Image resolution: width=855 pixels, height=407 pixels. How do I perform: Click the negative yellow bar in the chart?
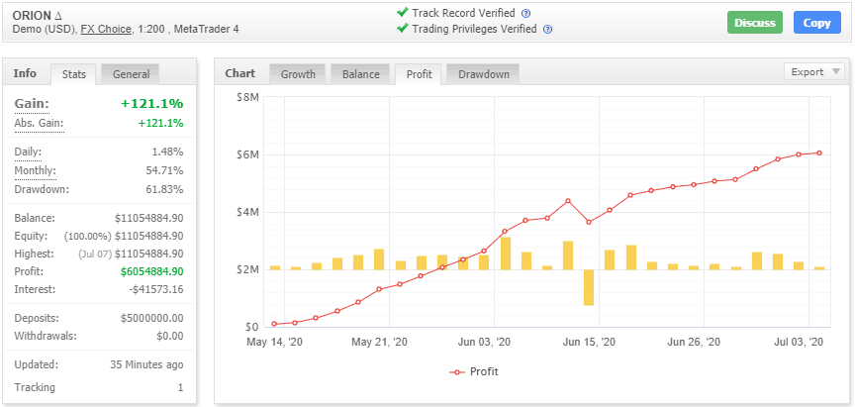coord(589,287)
